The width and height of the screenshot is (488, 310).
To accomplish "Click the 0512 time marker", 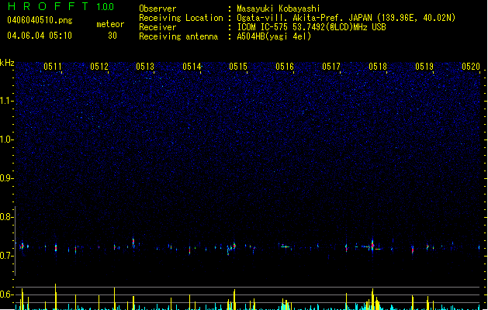I will coord(99,67).
